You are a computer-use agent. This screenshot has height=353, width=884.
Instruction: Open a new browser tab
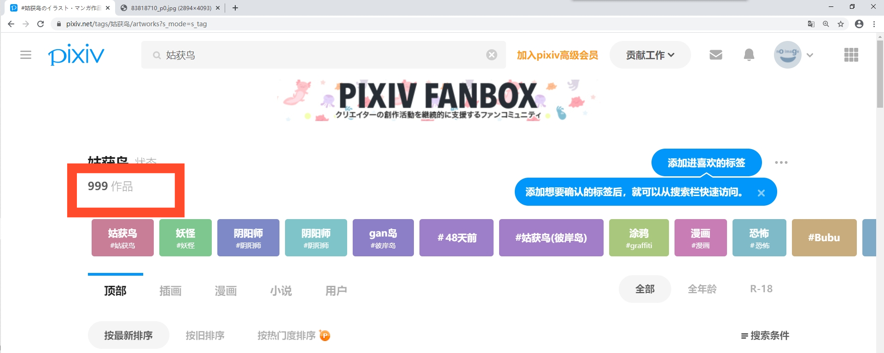(235, 8)
